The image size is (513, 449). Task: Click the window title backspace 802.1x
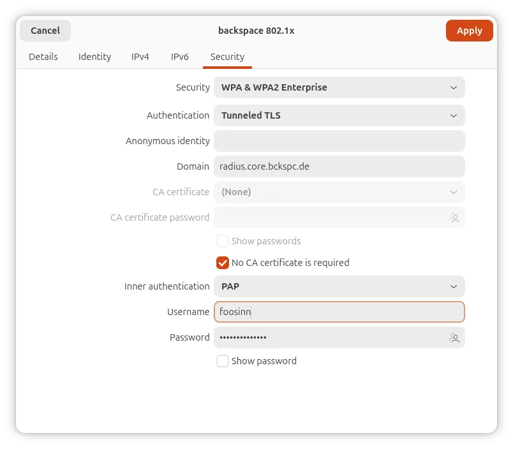[x=256, y=31]
